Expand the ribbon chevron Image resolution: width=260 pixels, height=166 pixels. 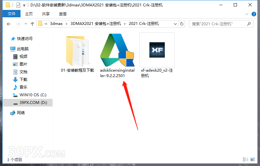click(x=247, y=14)
